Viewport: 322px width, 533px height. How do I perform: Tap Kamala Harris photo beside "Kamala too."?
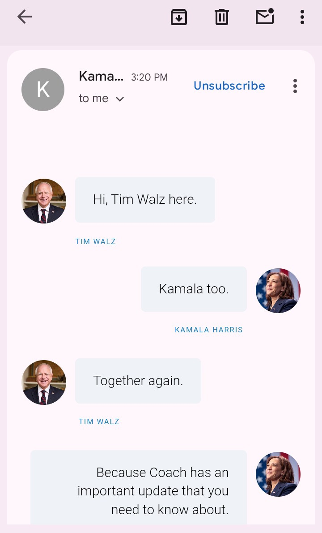pyautogui.click(x=278, y=291)
